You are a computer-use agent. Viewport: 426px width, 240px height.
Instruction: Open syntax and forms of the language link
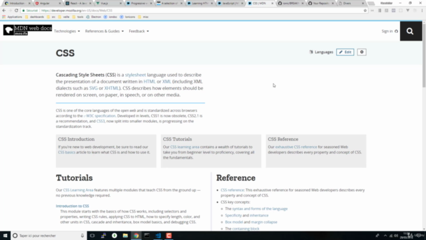260,209
